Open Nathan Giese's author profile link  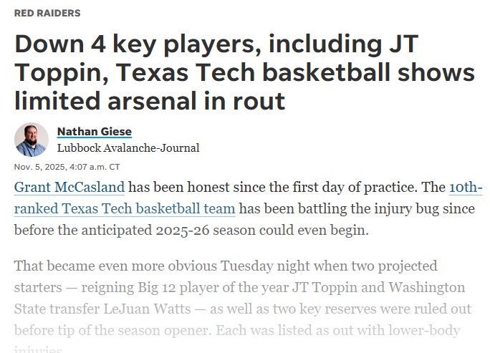[94, 132]
